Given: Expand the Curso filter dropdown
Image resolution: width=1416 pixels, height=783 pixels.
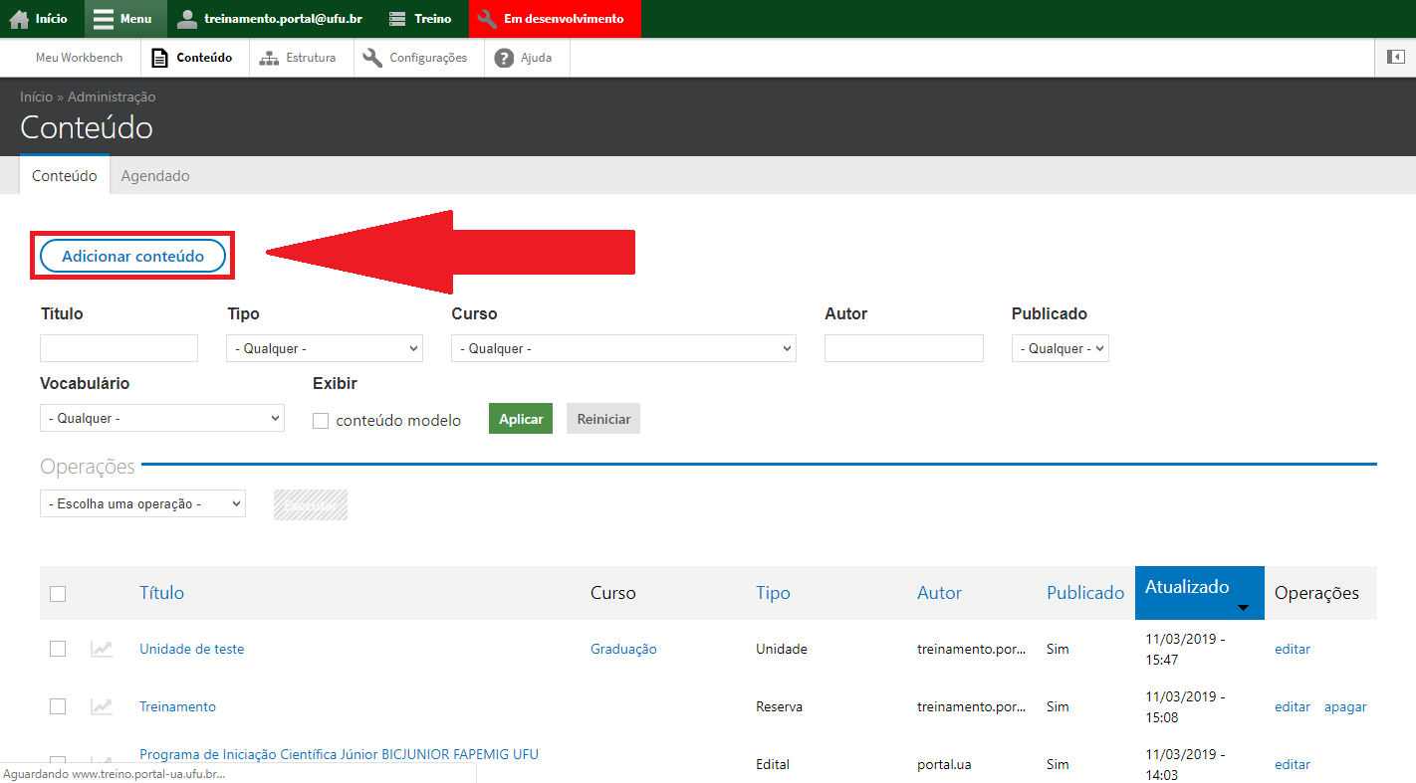Looking at the screenshot, I should pos(623,349).
